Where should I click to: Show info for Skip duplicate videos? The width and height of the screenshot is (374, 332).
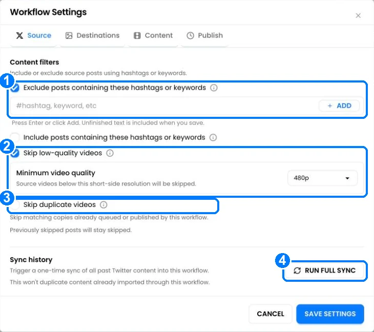click(x=103, y=204)
